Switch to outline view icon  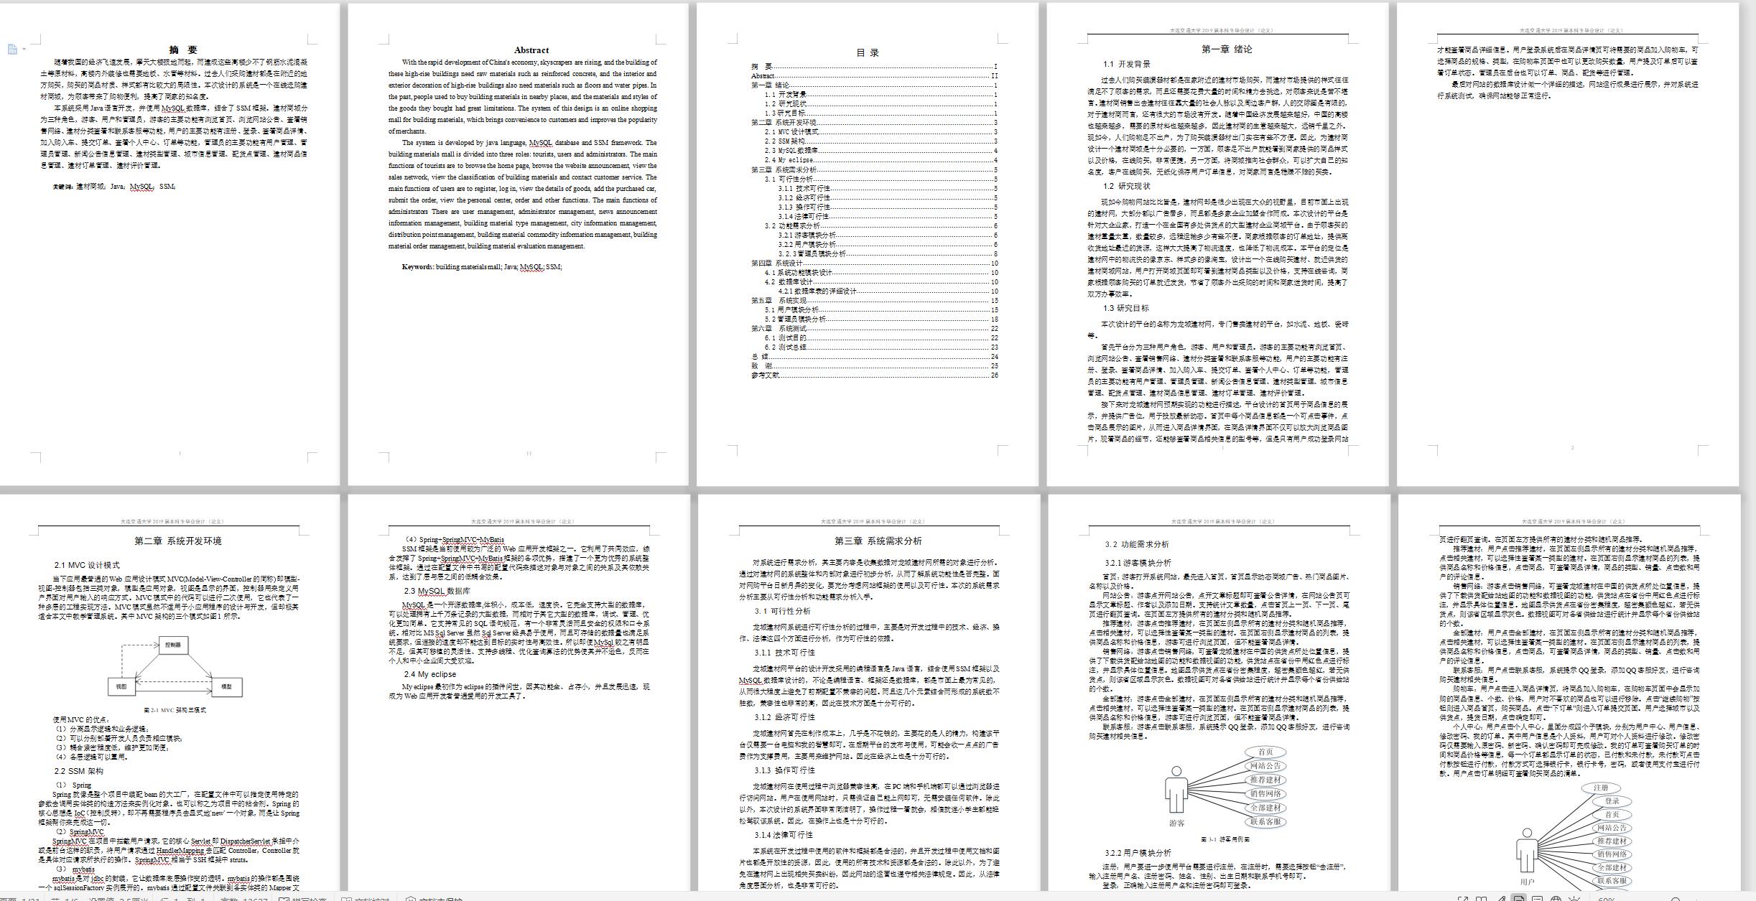[1537, 900]
